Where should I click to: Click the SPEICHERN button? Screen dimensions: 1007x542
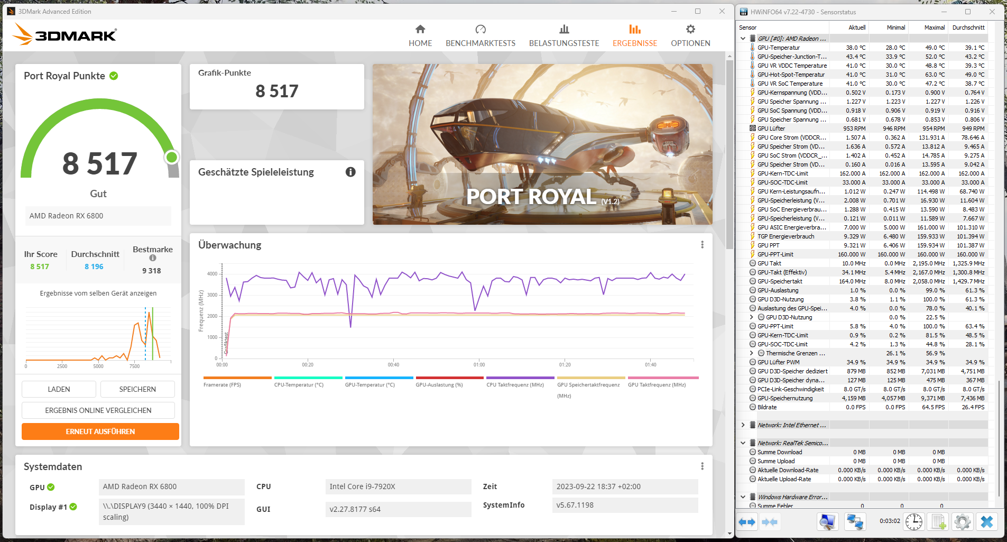137,389
